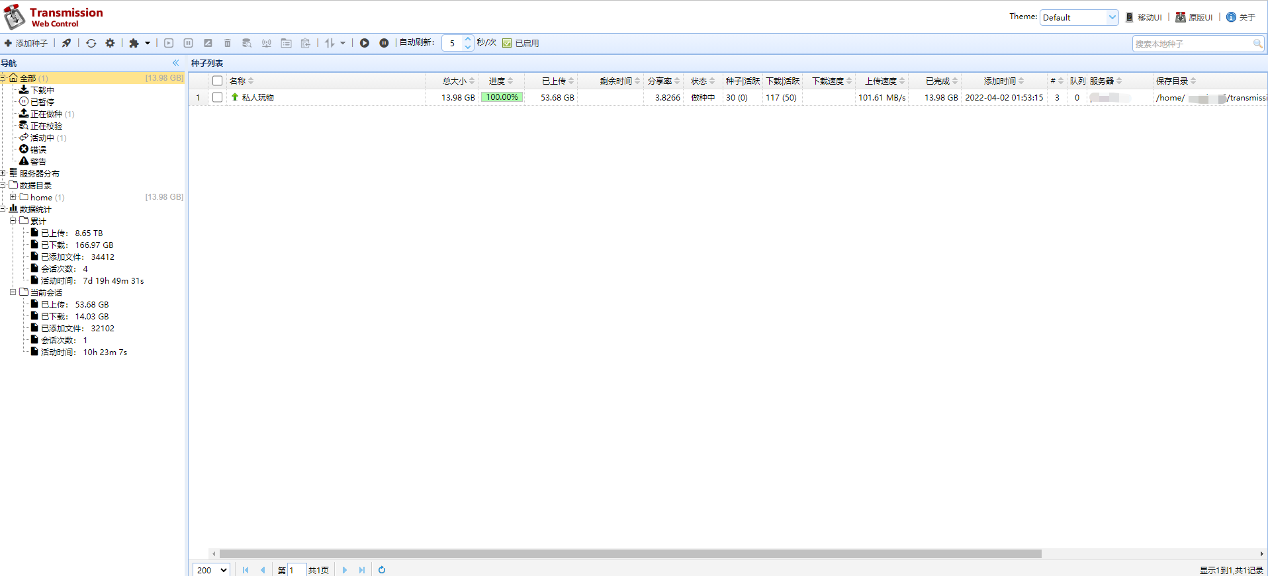Click the horizontal scrollbar of torrent list
Image resolution: width=1268 pixels, height=576 pixels.
[x=630, y=554]
